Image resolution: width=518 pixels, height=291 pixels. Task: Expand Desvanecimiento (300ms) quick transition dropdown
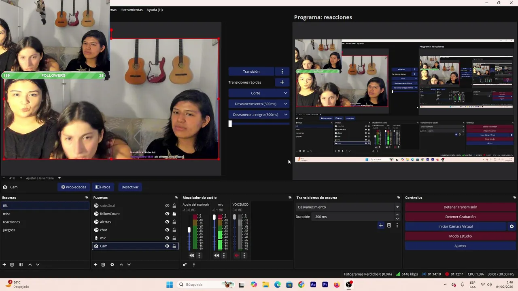[285, 104]
